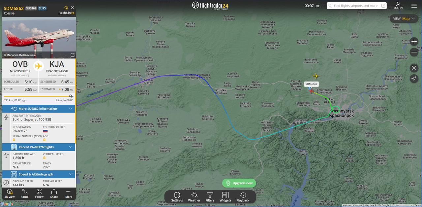Open the Weather layer options
This screenshot has width=422, height=207.
click(194, 197)
